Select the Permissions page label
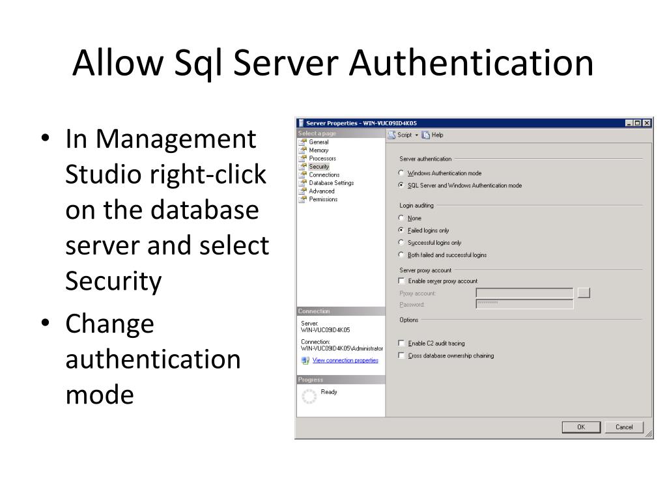 (x=323, y=199)
